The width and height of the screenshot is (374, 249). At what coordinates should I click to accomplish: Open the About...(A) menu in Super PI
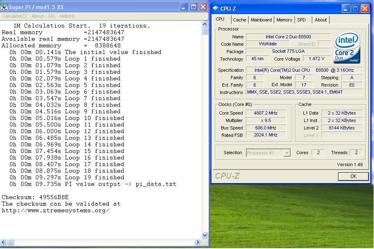(43, 16)
